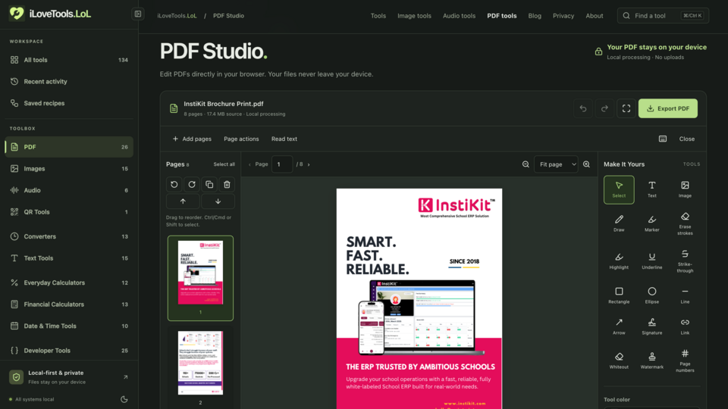Open Local-first & private info arrow

(125, 377)
